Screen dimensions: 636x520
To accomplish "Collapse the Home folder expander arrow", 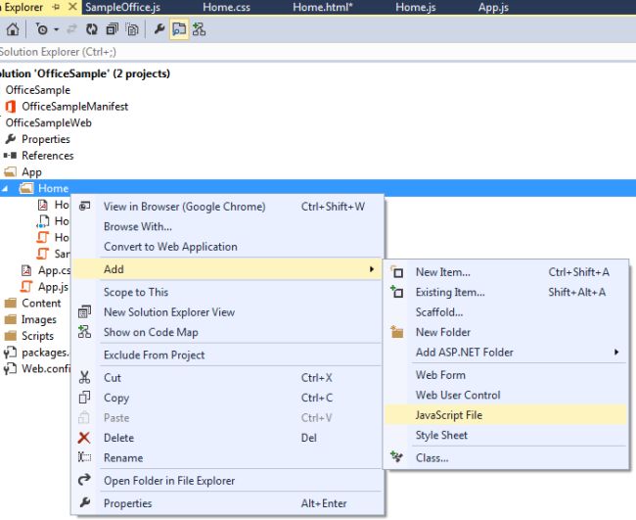I will click(x=5, y=188).
